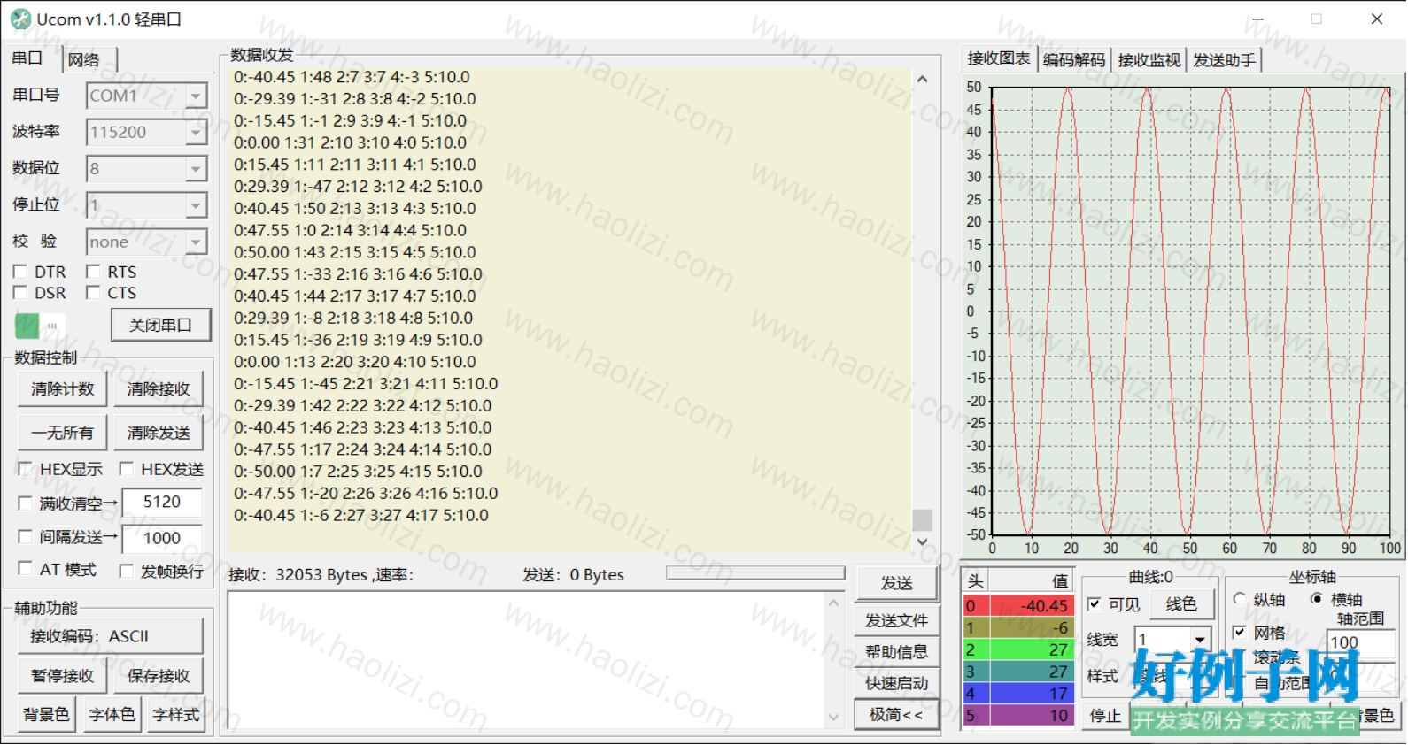Click the 接收编码: ASCII button
This screenshot has height=745, width=1408.
click(x=111, y=636)
